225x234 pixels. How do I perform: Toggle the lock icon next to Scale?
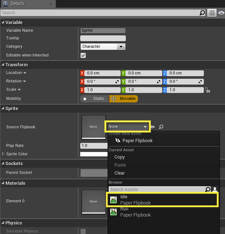click(207, 90)
